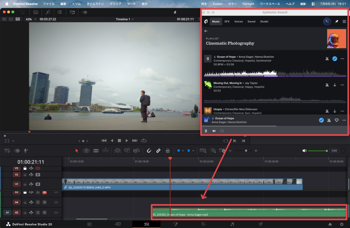This screenshot has width=350, height=228.
Task: Solo the A5 audio track
Action: (38, 212)
